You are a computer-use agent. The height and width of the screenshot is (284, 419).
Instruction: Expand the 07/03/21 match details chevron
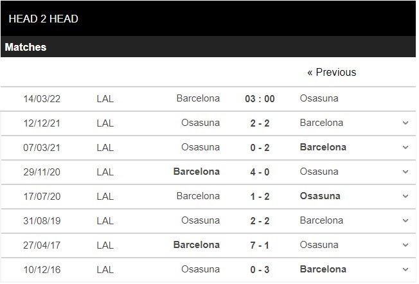point(405,148)
